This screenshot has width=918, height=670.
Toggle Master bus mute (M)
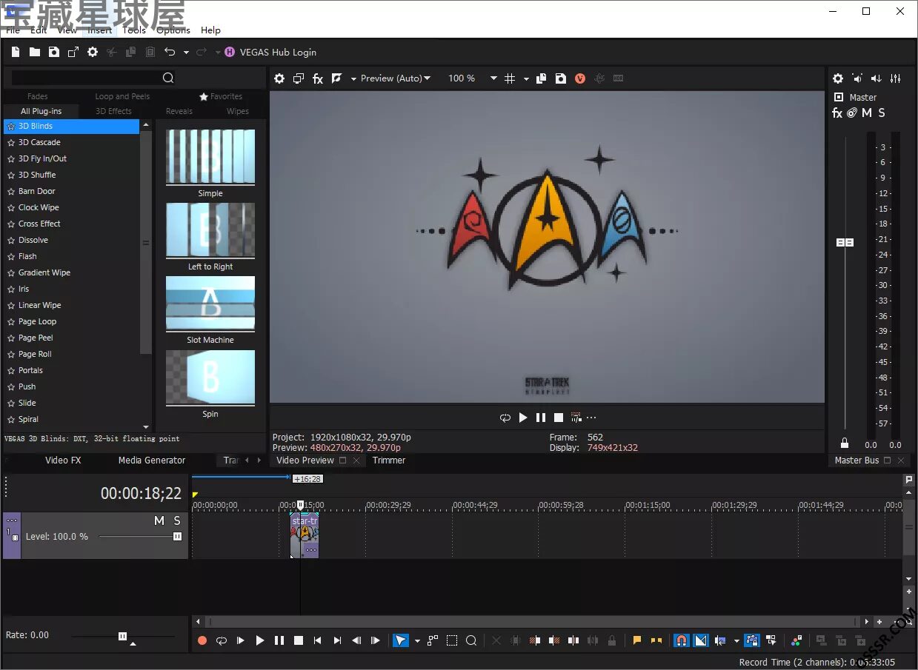pos(867,113)
